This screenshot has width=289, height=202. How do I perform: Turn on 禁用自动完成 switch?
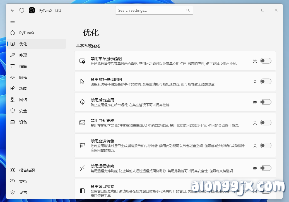pyautogui.click(x=266, y=123)
